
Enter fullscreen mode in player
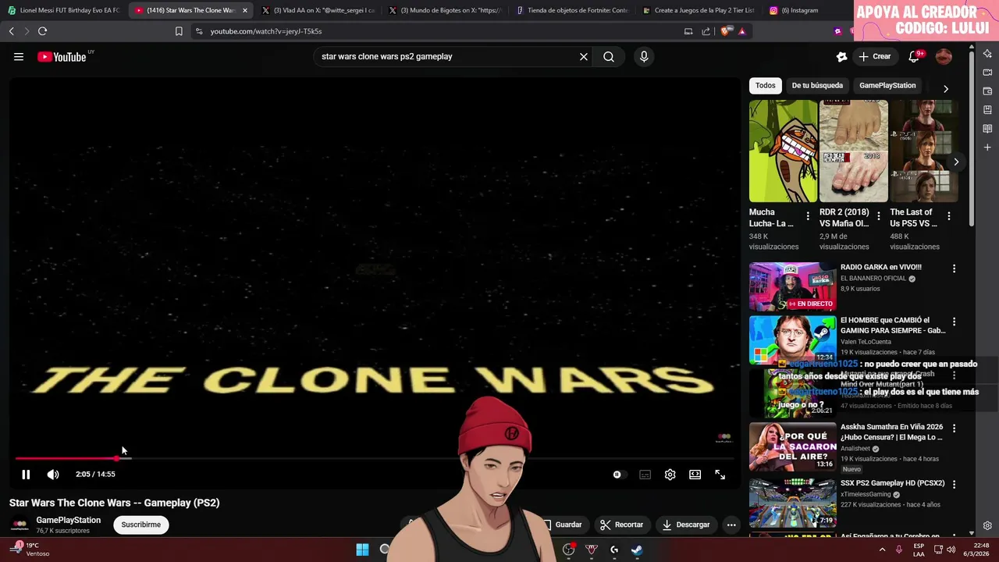tap(720, 474)
